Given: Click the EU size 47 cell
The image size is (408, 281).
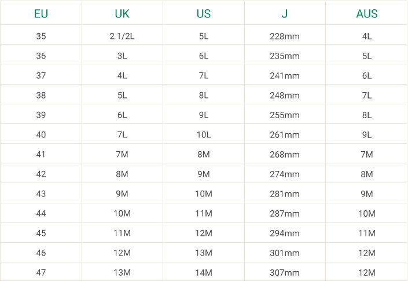Looking at the screenshot, I should [41, 273].
